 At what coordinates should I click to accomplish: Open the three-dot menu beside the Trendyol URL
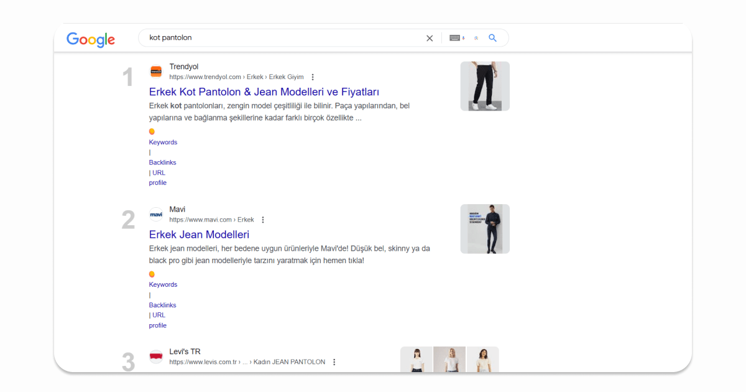point(313,77)
